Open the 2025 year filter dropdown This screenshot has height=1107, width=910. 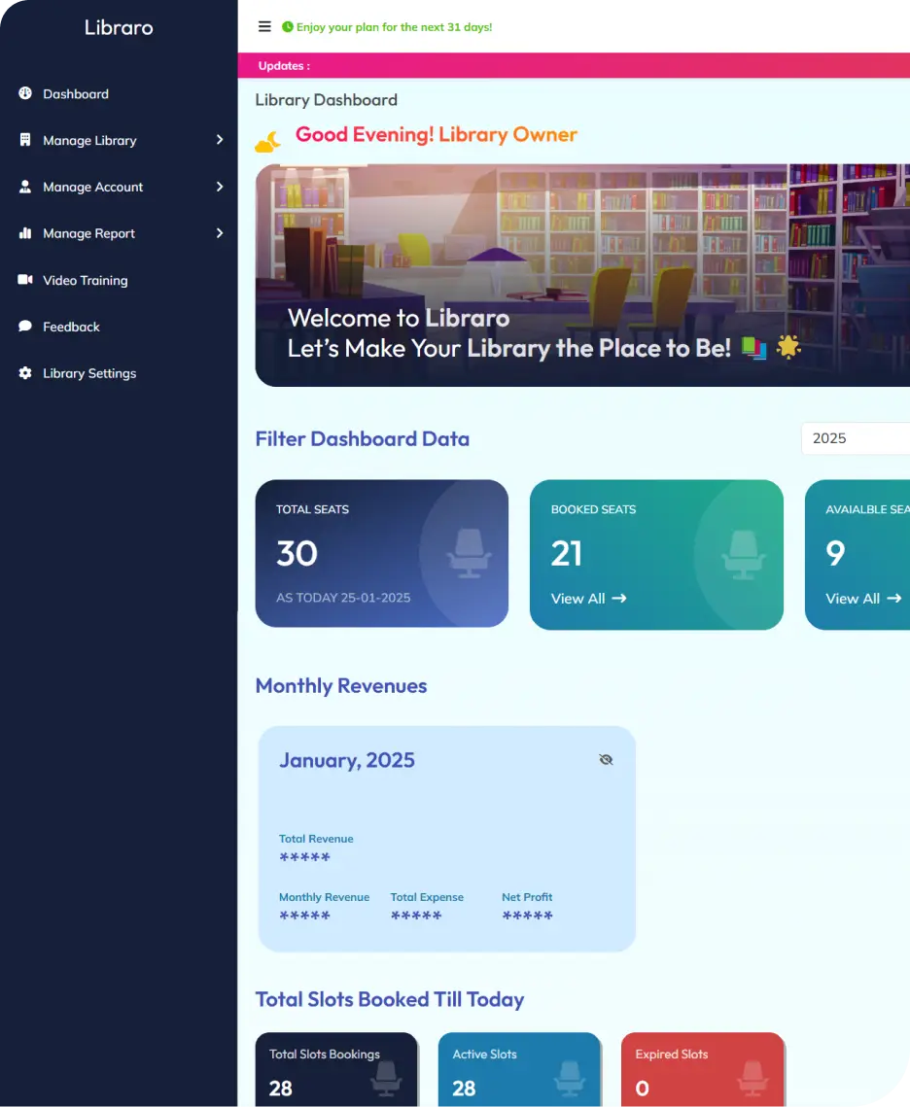tap(856, 438)
